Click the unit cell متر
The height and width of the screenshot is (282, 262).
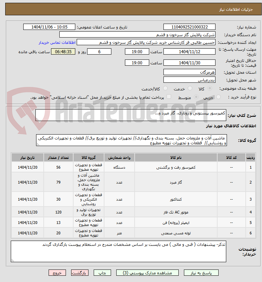119,233
